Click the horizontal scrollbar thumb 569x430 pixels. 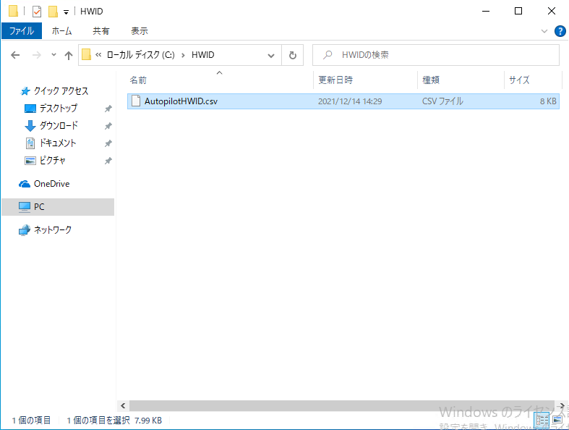(x=341, y=405)
